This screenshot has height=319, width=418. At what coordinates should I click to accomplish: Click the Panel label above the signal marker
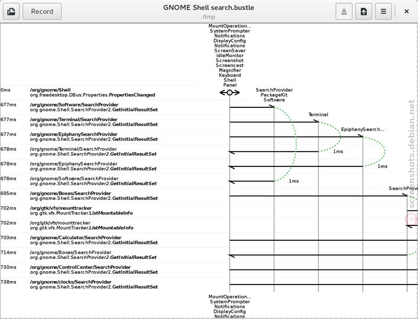coord(230,85)
